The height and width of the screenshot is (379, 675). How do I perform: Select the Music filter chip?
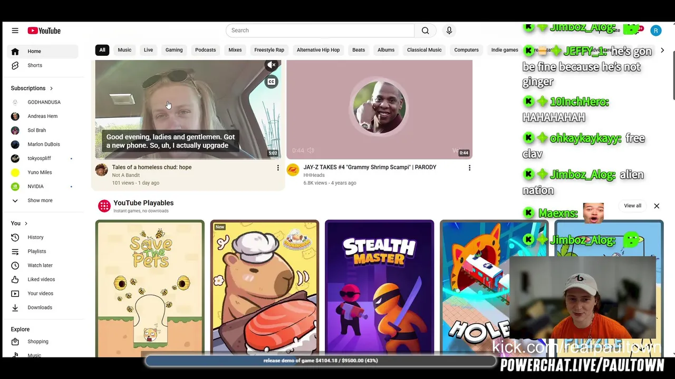pyautogui.click(x=124, y=50)
